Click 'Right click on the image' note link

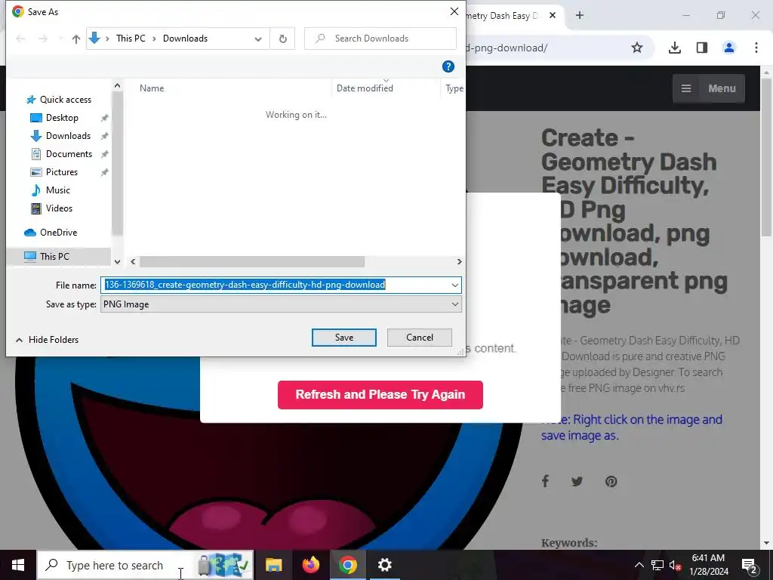pyautogui.click(x=632, y=427)
